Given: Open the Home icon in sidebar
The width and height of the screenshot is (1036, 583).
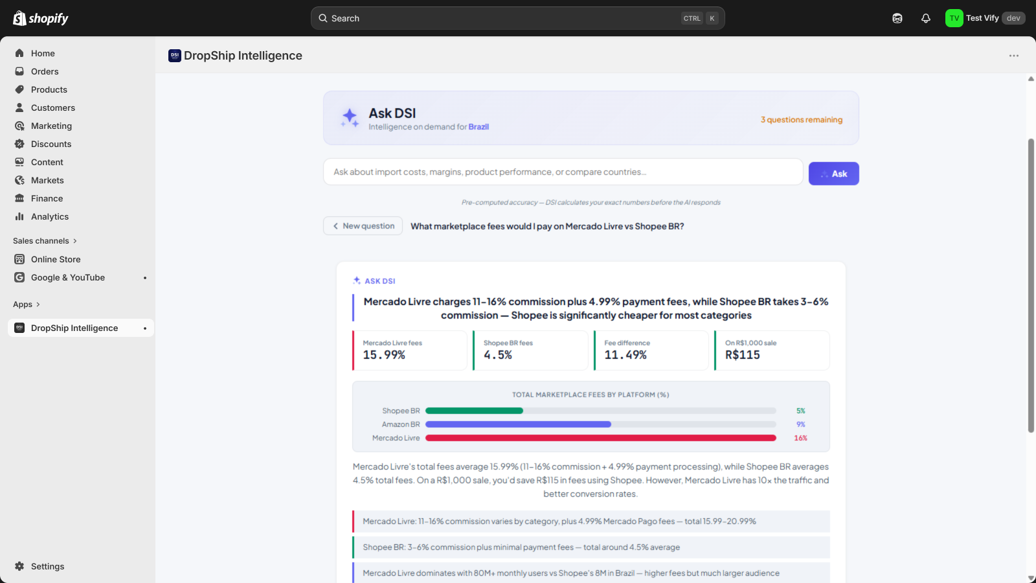Looking at the screenshot, I should tap(19, 53).
